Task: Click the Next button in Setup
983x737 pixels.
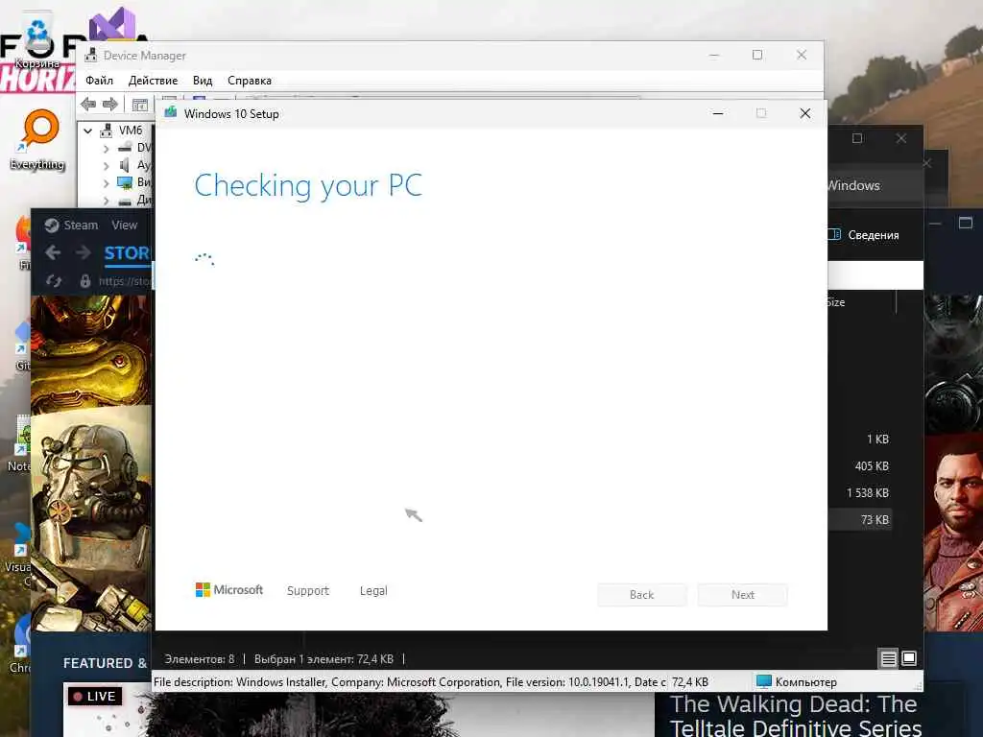Action: [x=743, y=595]
